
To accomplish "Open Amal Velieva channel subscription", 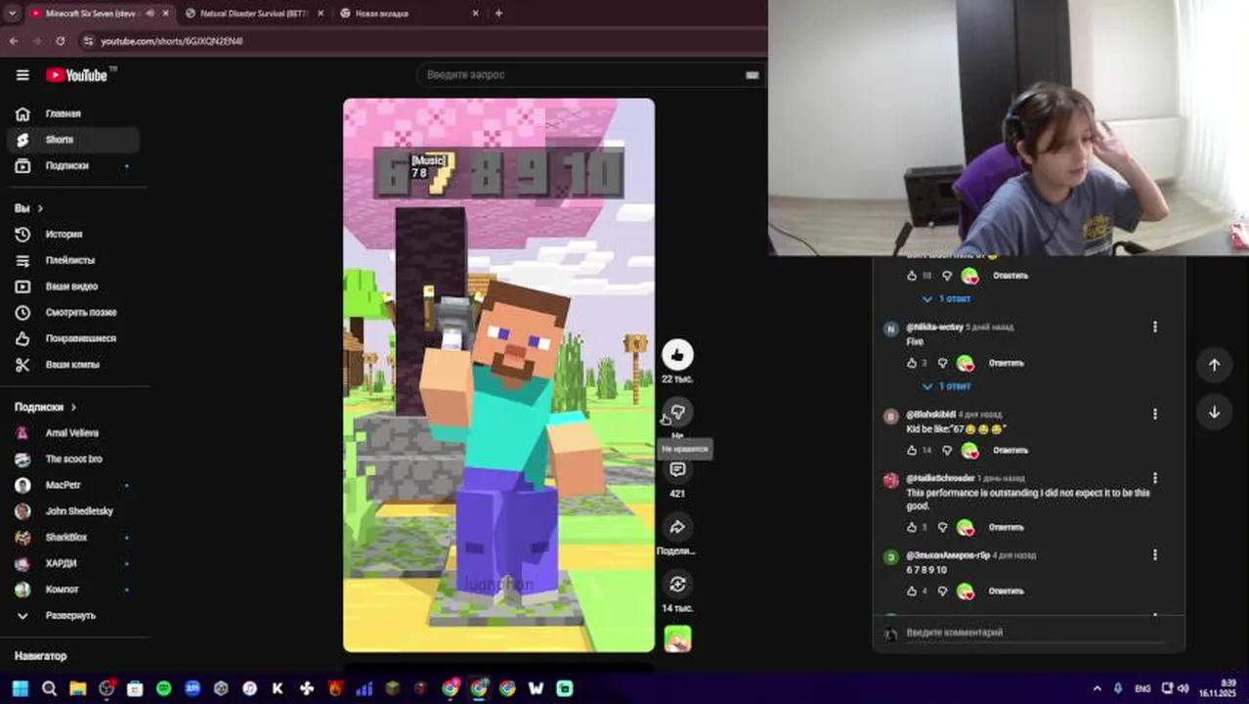I will click(x=73, y=433).
